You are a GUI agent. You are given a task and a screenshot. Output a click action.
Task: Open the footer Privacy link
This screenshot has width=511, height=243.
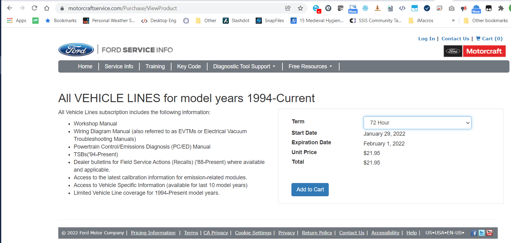tap(287, 233)
